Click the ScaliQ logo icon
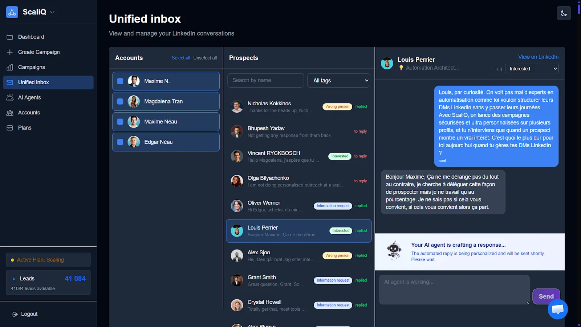This screenshot has height=327, width=581. [x=12, y=12]
